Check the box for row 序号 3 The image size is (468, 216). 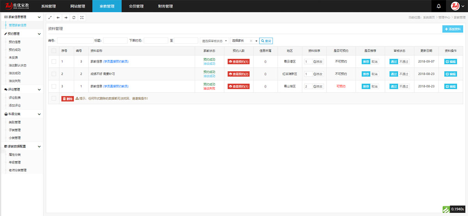click(x=54, y=86)
